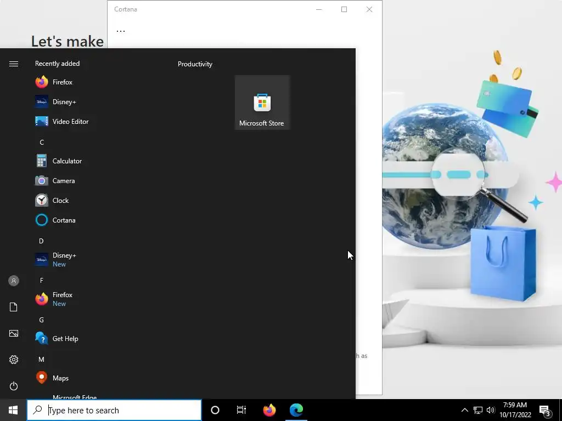This screenshot has height=421, width=562.
Task: Close the Cortana window
Action: [369, 9]
